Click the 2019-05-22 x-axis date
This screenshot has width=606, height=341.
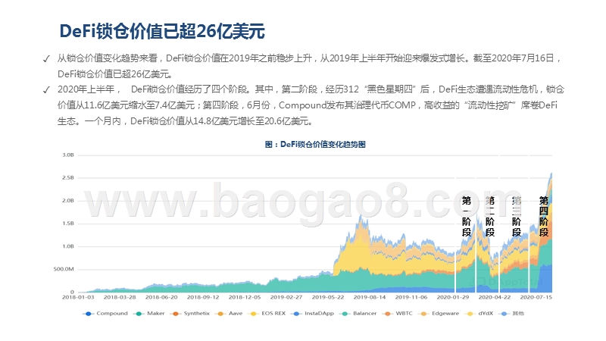point(328,297)
